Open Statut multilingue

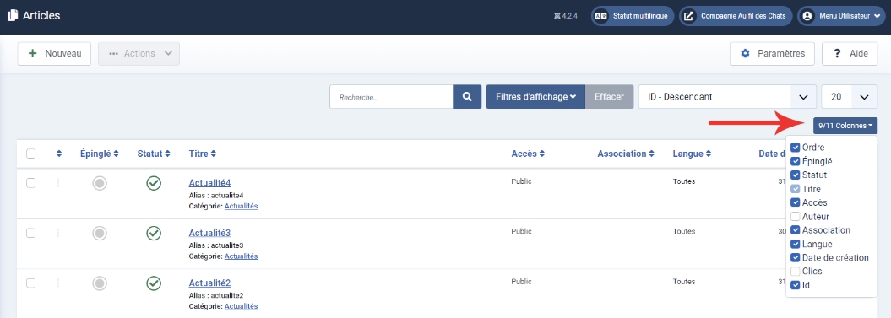click(633, 16)
